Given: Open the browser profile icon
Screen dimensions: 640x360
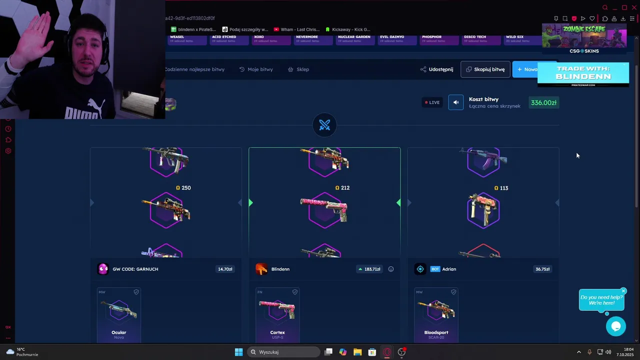Looking at the screenshot, I should pos(614,18).
